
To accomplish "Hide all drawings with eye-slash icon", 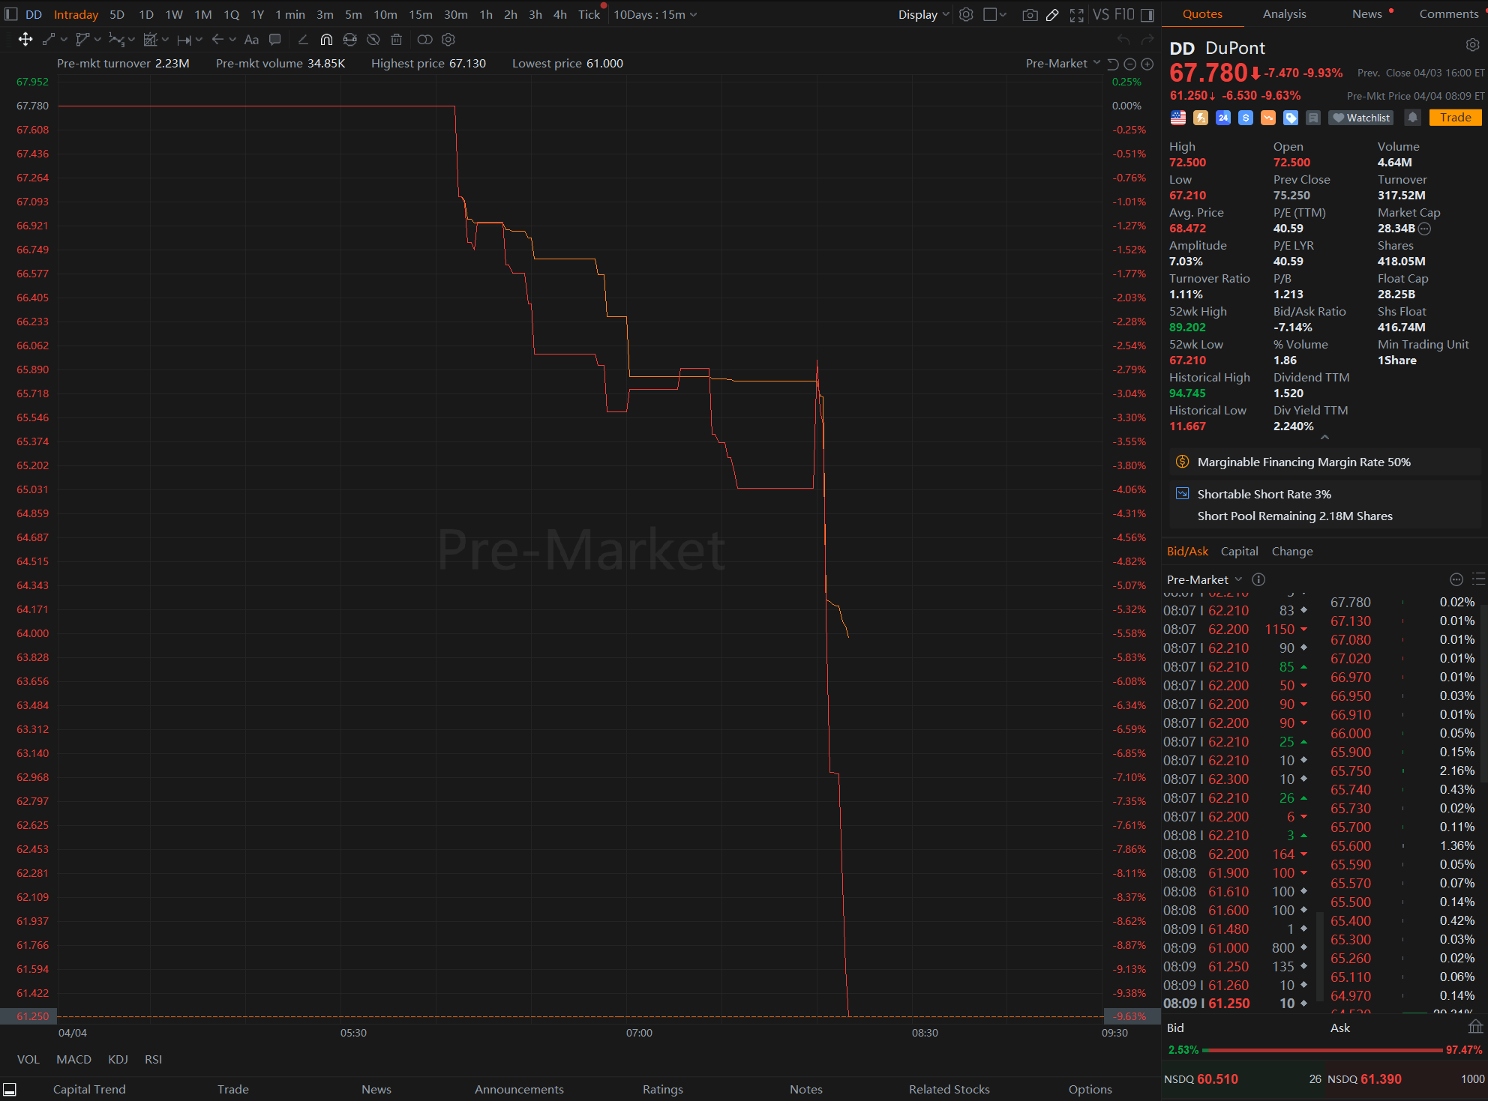I will (373, 40).
